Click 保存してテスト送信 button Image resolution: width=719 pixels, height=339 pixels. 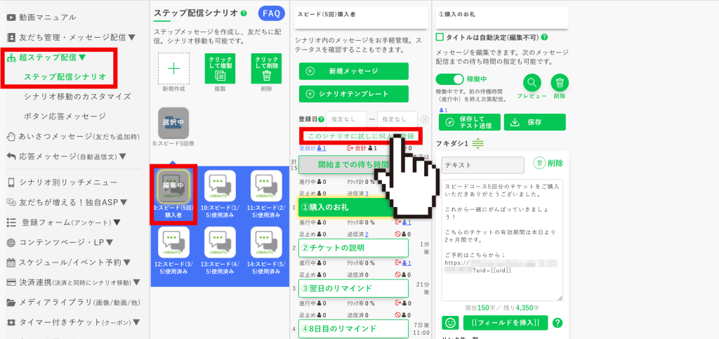[x=470, y=122]
